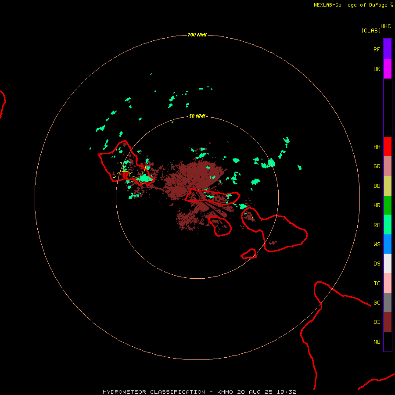Image resolution: width=395 pixels, height=395 pixels.
Task: Click the BD yellow legend swatch
Action: (388, 186)
